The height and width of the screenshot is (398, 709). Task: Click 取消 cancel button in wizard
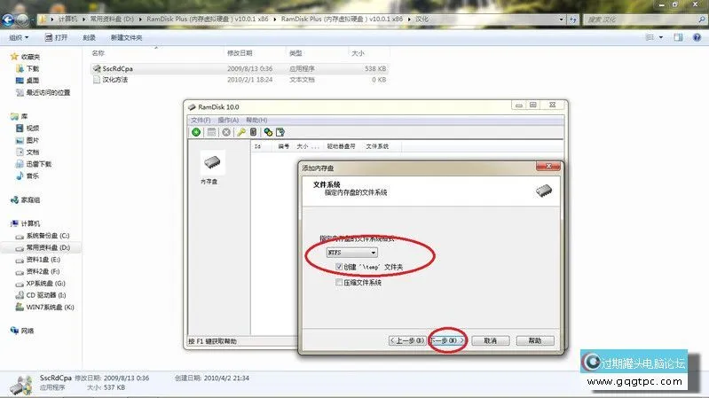click(490, 340)
